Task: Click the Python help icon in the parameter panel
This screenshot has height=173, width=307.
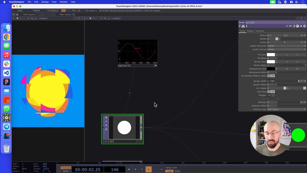Action: point(243,26)
